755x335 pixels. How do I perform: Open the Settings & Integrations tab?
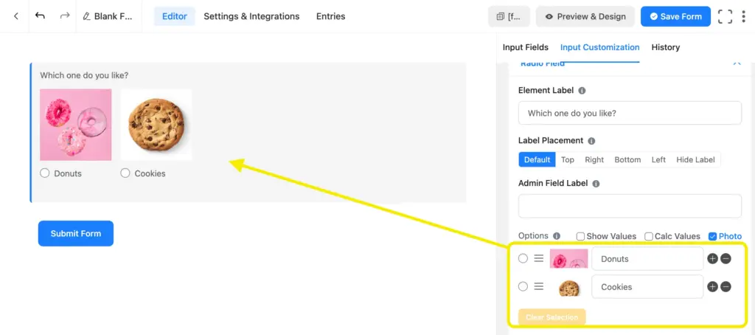(x=251, y=16)
